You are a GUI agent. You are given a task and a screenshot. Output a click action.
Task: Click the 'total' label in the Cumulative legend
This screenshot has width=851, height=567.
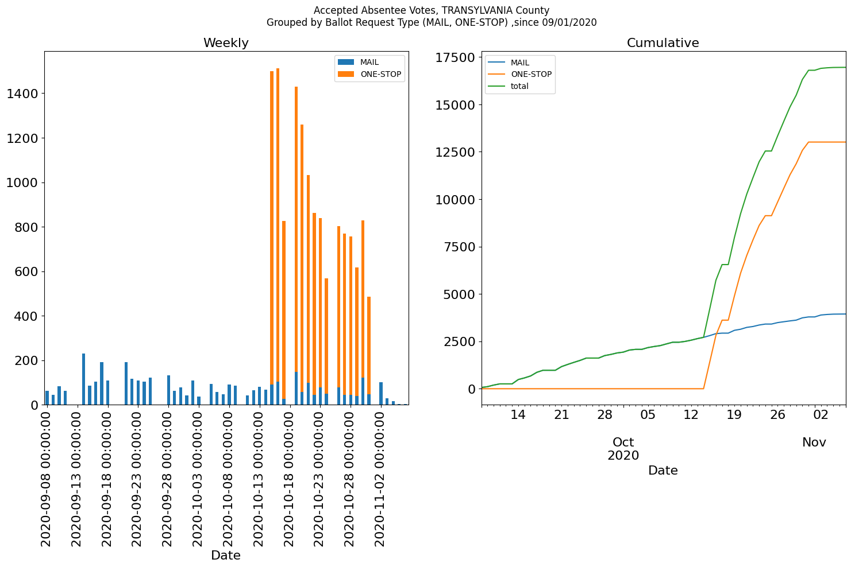(x=519, y=87)
